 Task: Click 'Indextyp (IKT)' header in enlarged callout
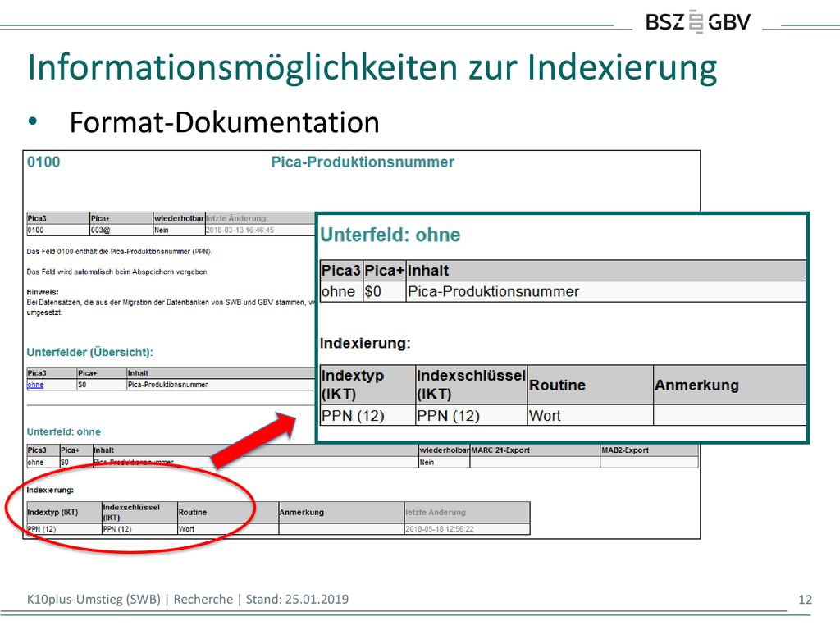click(x=367, y=385)
